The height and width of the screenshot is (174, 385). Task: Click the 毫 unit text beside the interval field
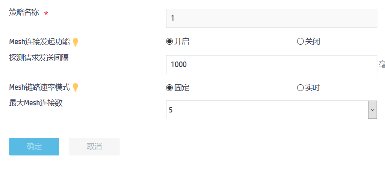382,64
